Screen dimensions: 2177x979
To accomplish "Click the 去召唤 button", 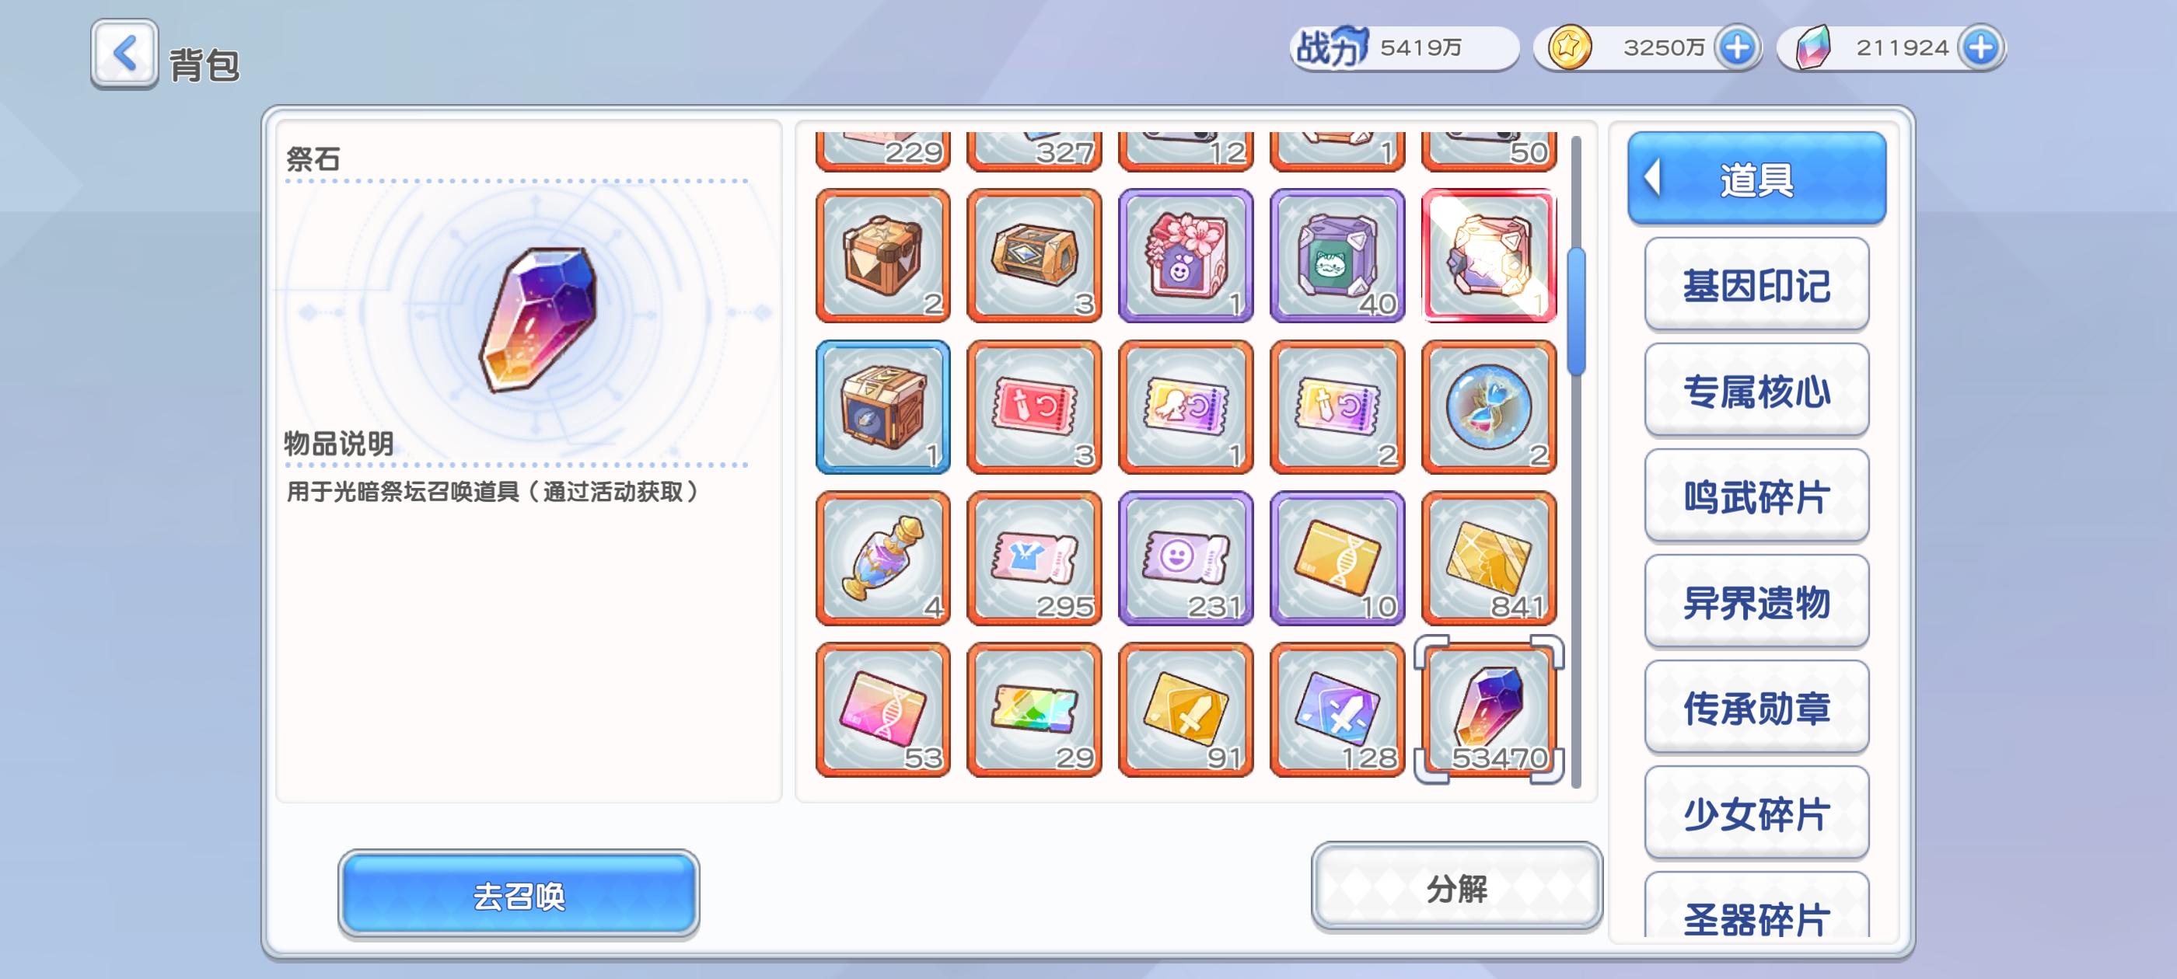I will pos(519,894).
